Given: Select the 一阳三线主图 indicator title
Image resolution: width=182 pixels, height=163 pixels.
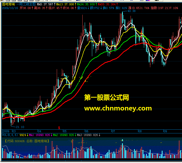Looking at the screenshot, I should click(26, 4).
